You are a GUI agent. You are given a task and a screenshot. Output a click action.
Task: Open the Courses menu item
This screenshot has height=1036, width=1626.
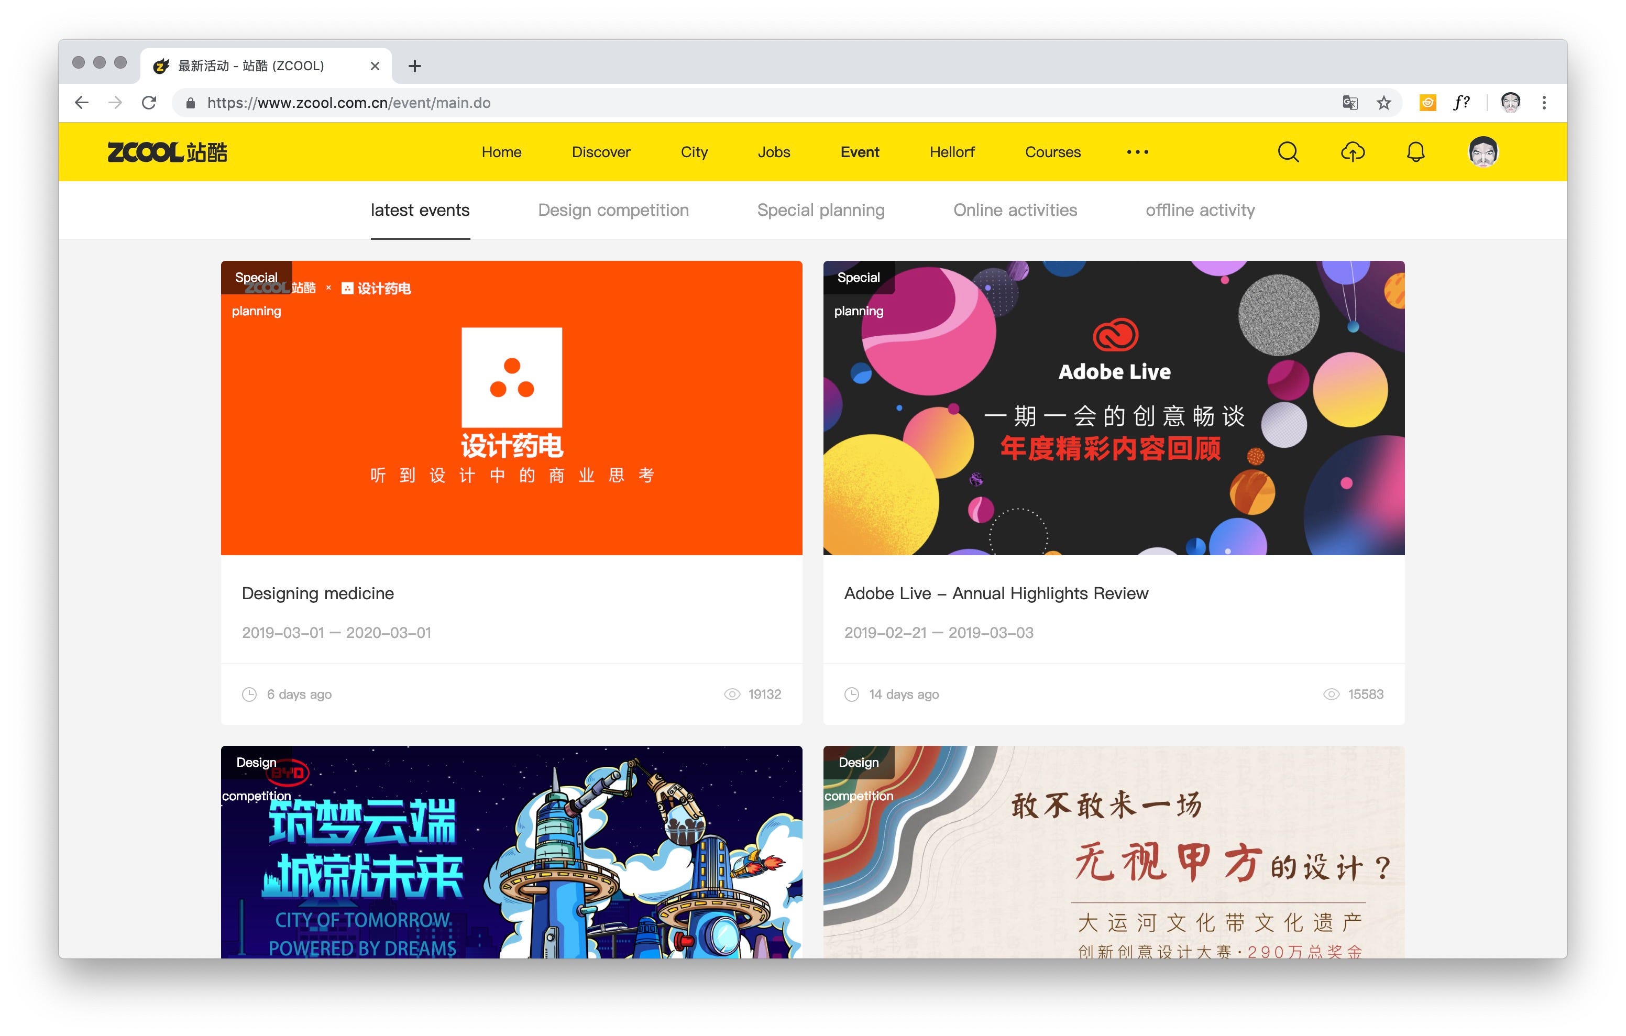coord(1053,152)
